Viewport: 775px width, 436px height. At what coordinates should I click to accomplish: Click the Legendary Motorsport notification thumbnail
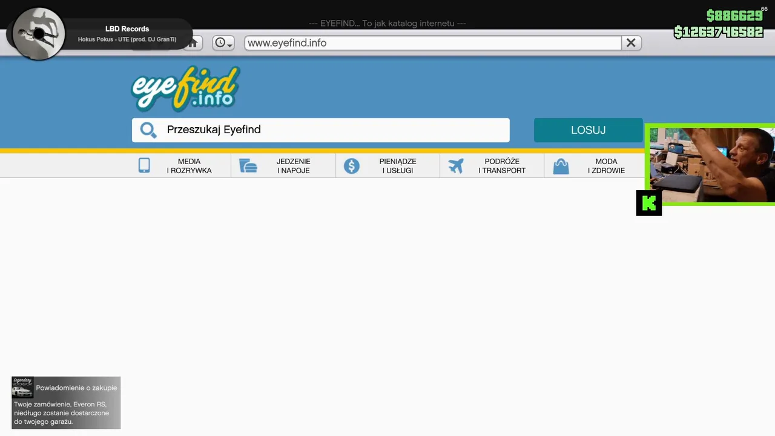tap(22, 388)
